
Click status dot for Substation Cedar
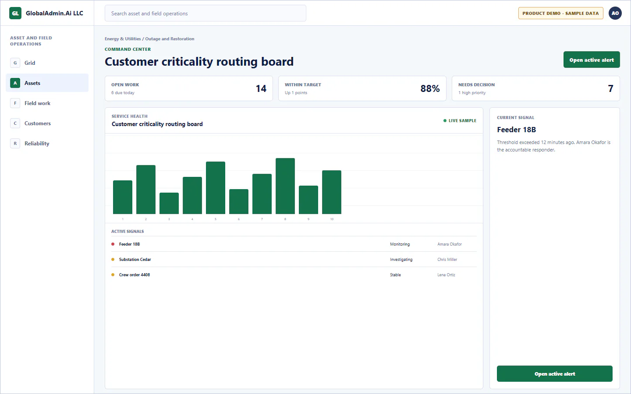coord(113,260)
